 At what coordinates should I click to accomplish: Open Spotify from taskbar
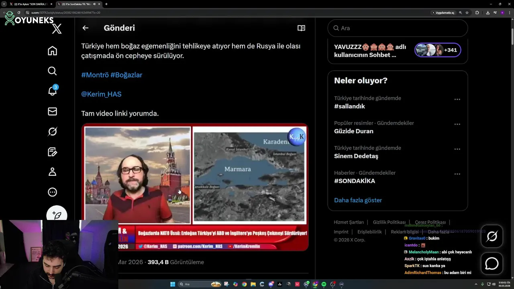324,284
